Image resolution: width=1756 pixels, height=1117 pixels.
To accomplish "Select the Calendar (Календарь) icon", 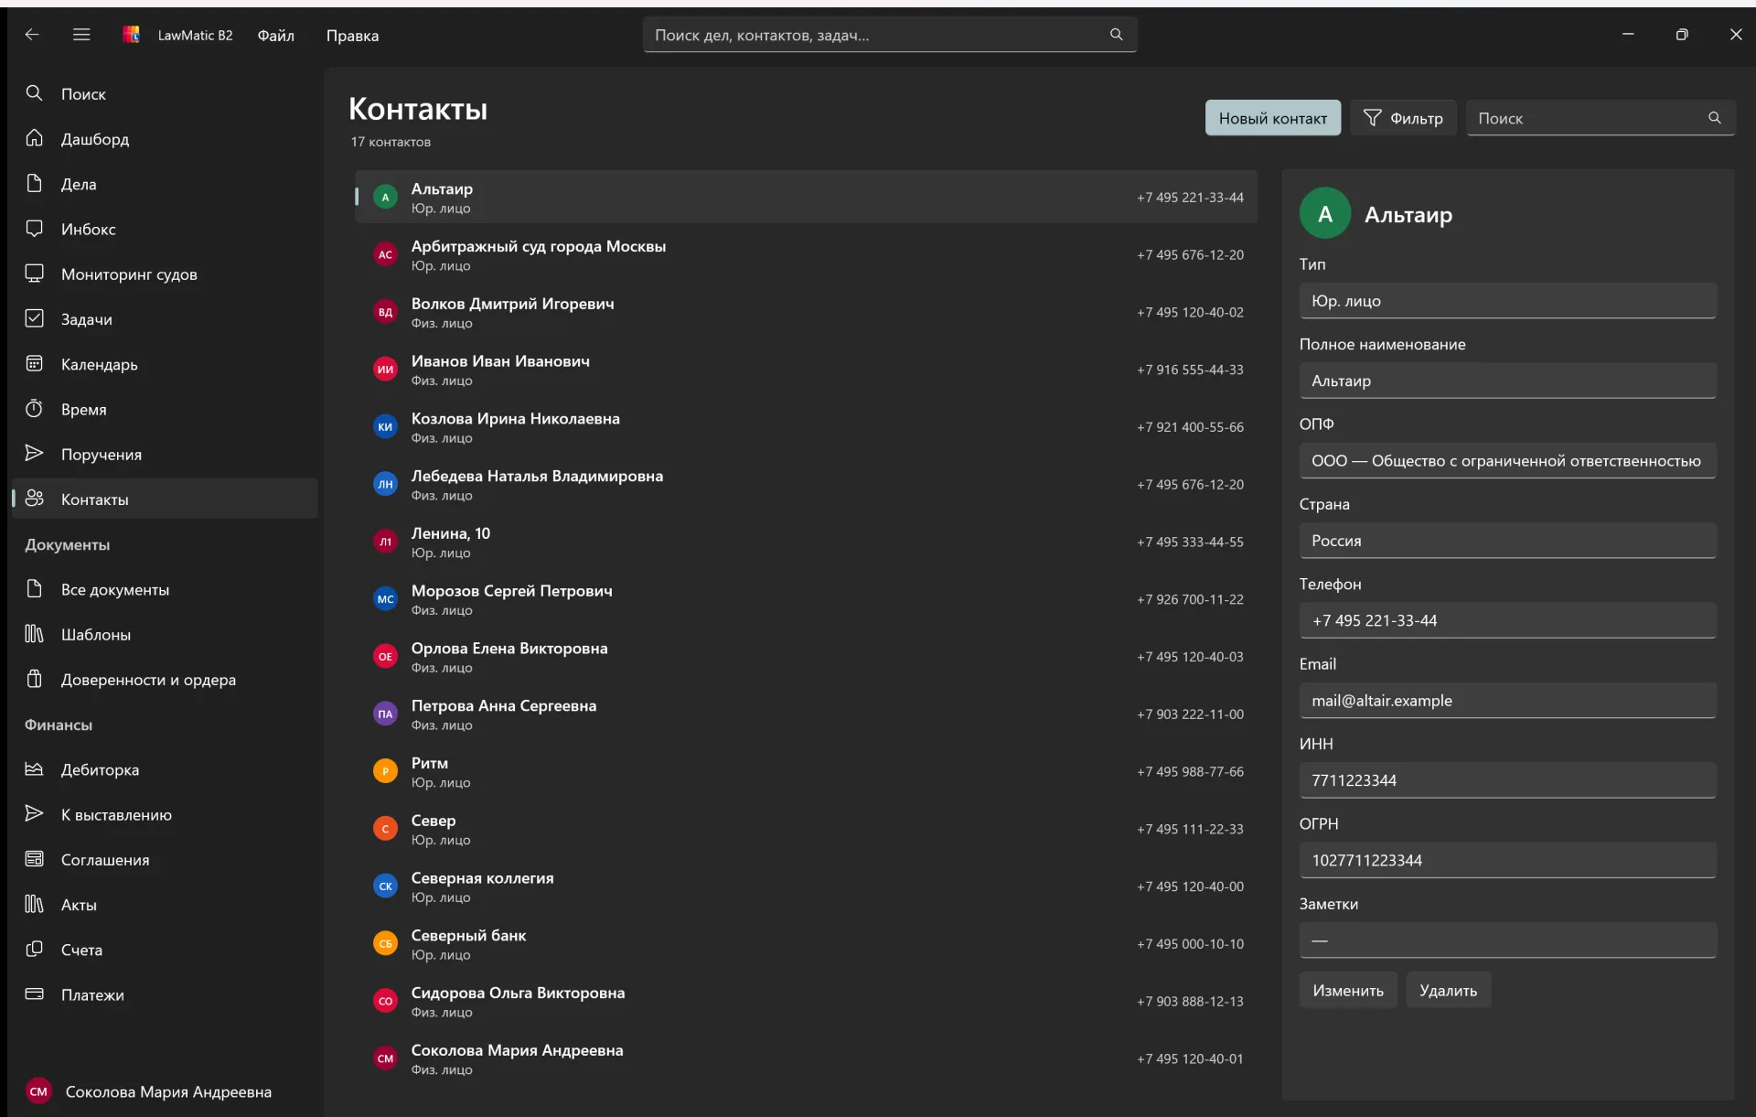I will pyautogui.click(x=34, y=364).
